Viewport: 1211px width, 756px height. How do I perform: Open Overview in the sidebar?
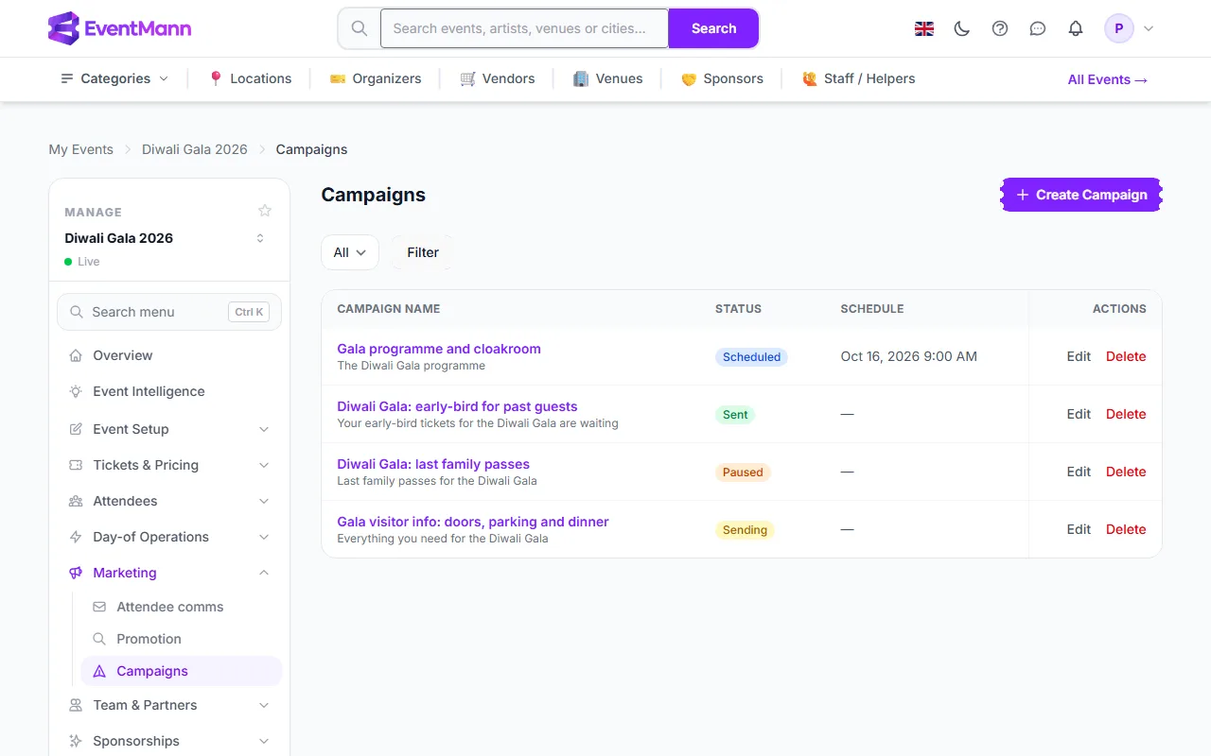[169, 355]
